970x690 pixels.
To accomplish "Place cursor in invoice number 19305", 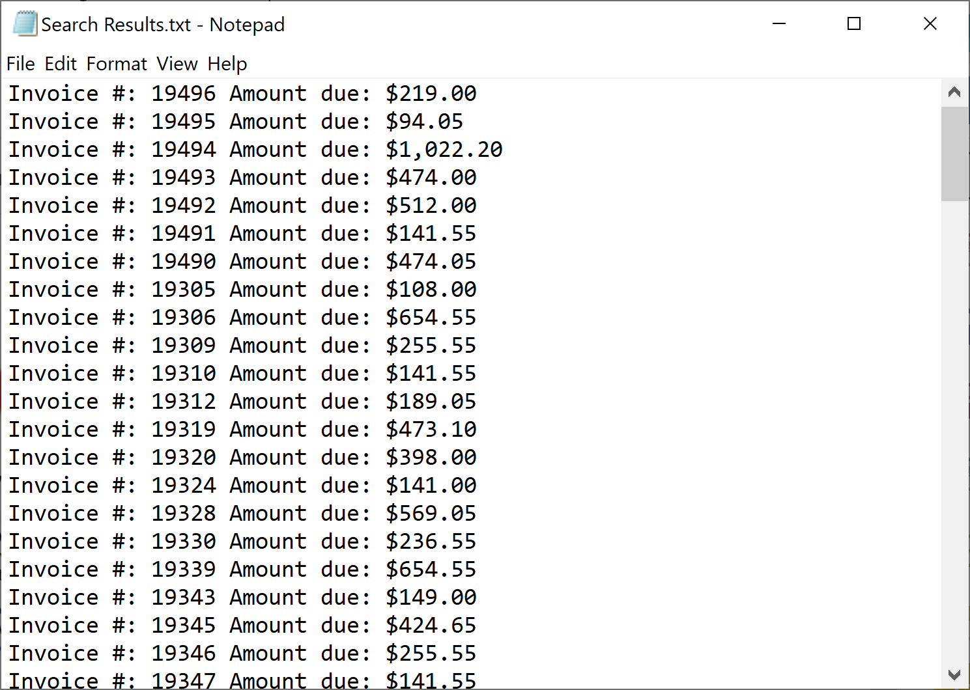I will [x=183, y=290].
